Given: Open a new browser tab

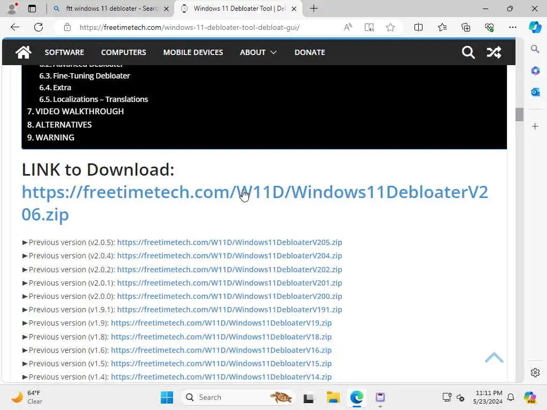Looking at the screenshot, I should 314,9.
